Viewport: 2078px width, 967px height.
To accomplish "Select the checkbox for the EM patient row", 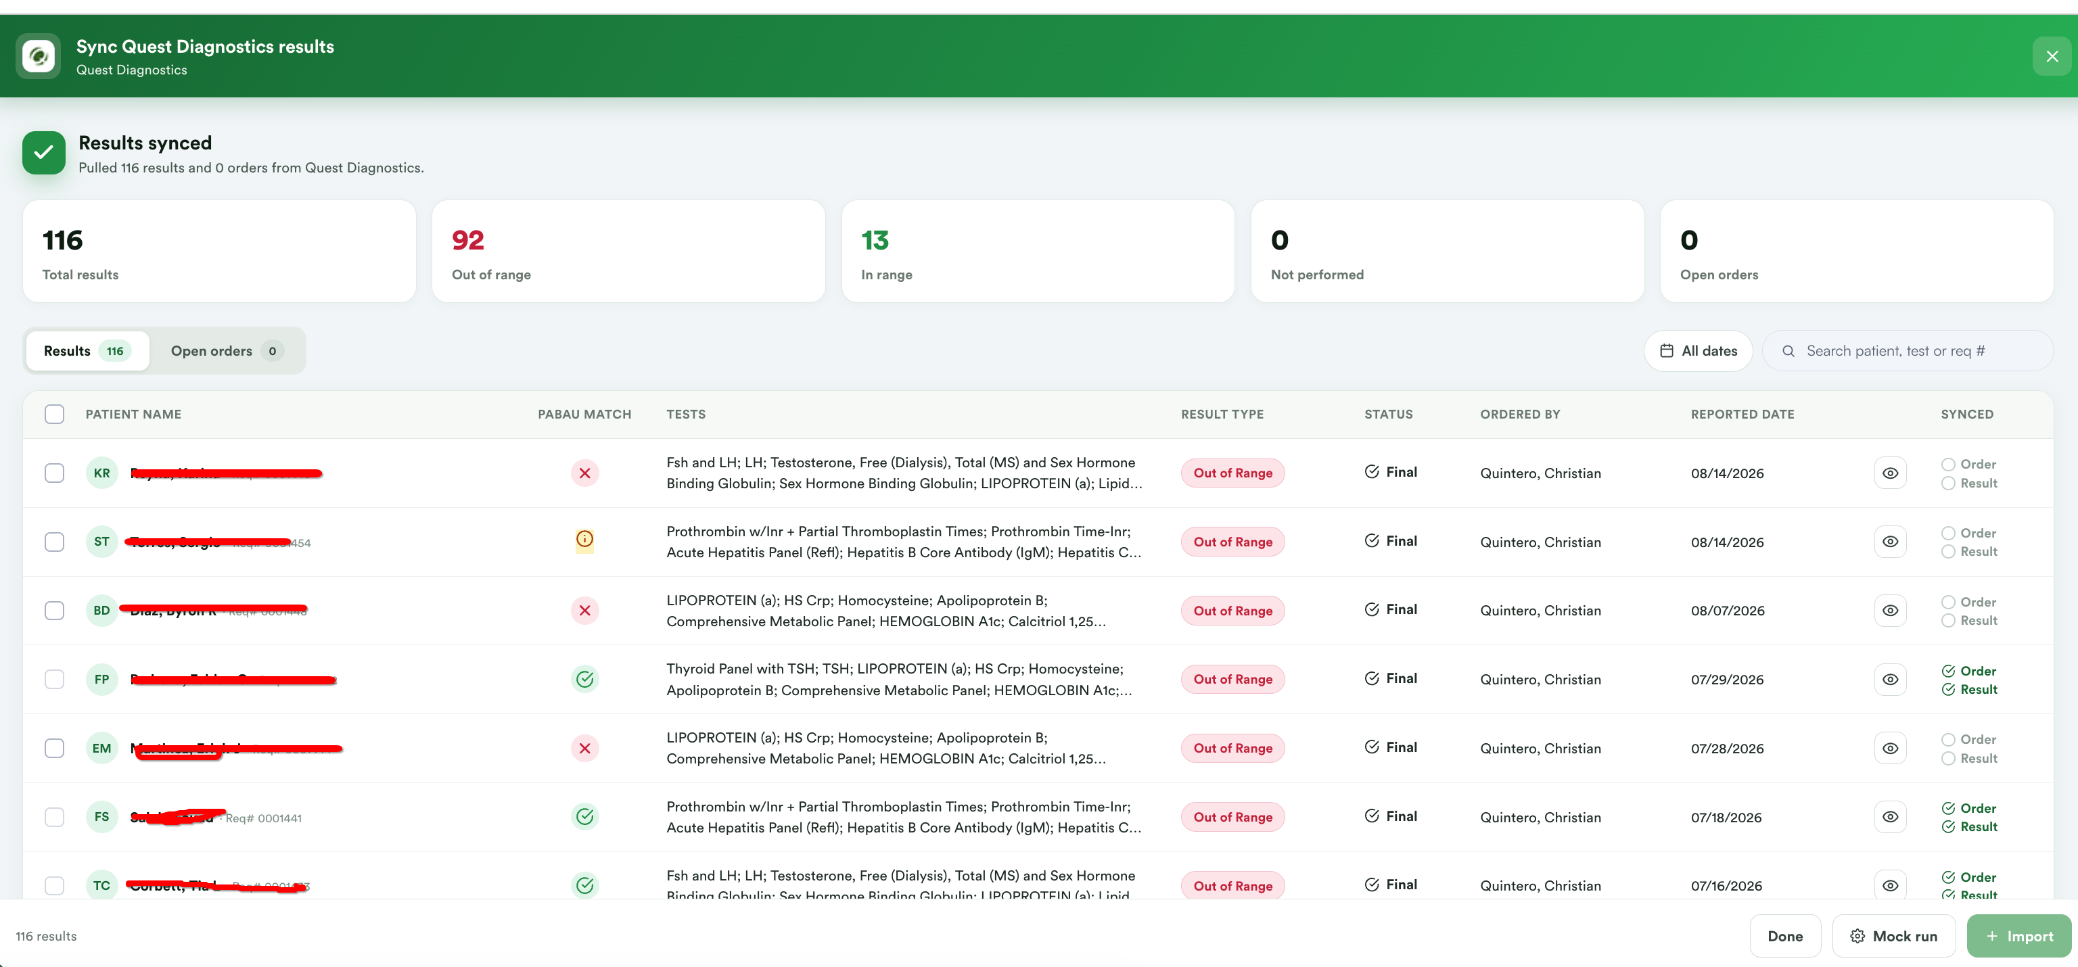I will tap(54, 749).
